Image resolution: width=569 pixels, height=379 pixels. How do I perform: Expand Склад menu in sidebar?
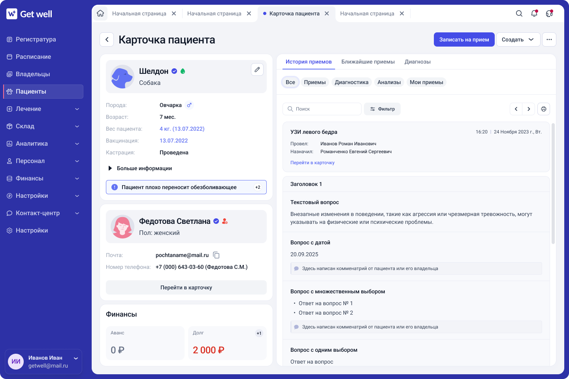(x=43, y=126)
